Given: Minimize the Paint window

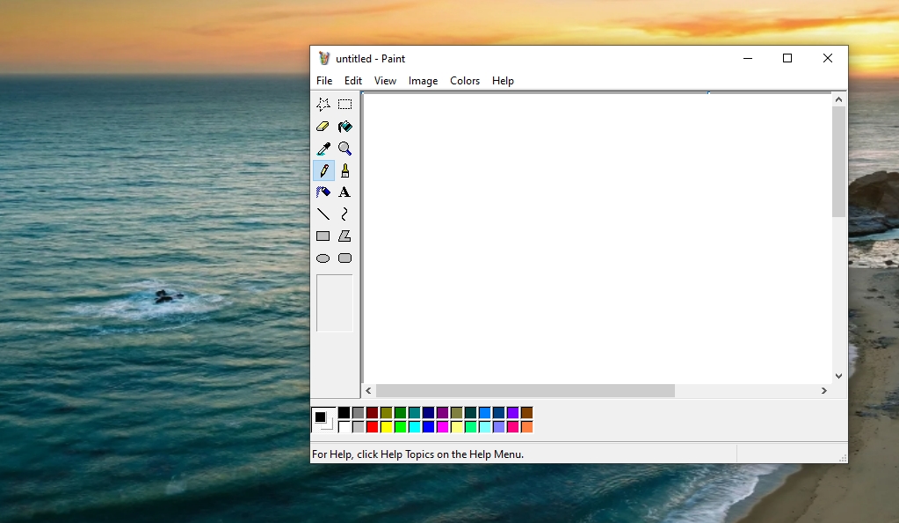Looking at the screenshot, I should [748, 59].
